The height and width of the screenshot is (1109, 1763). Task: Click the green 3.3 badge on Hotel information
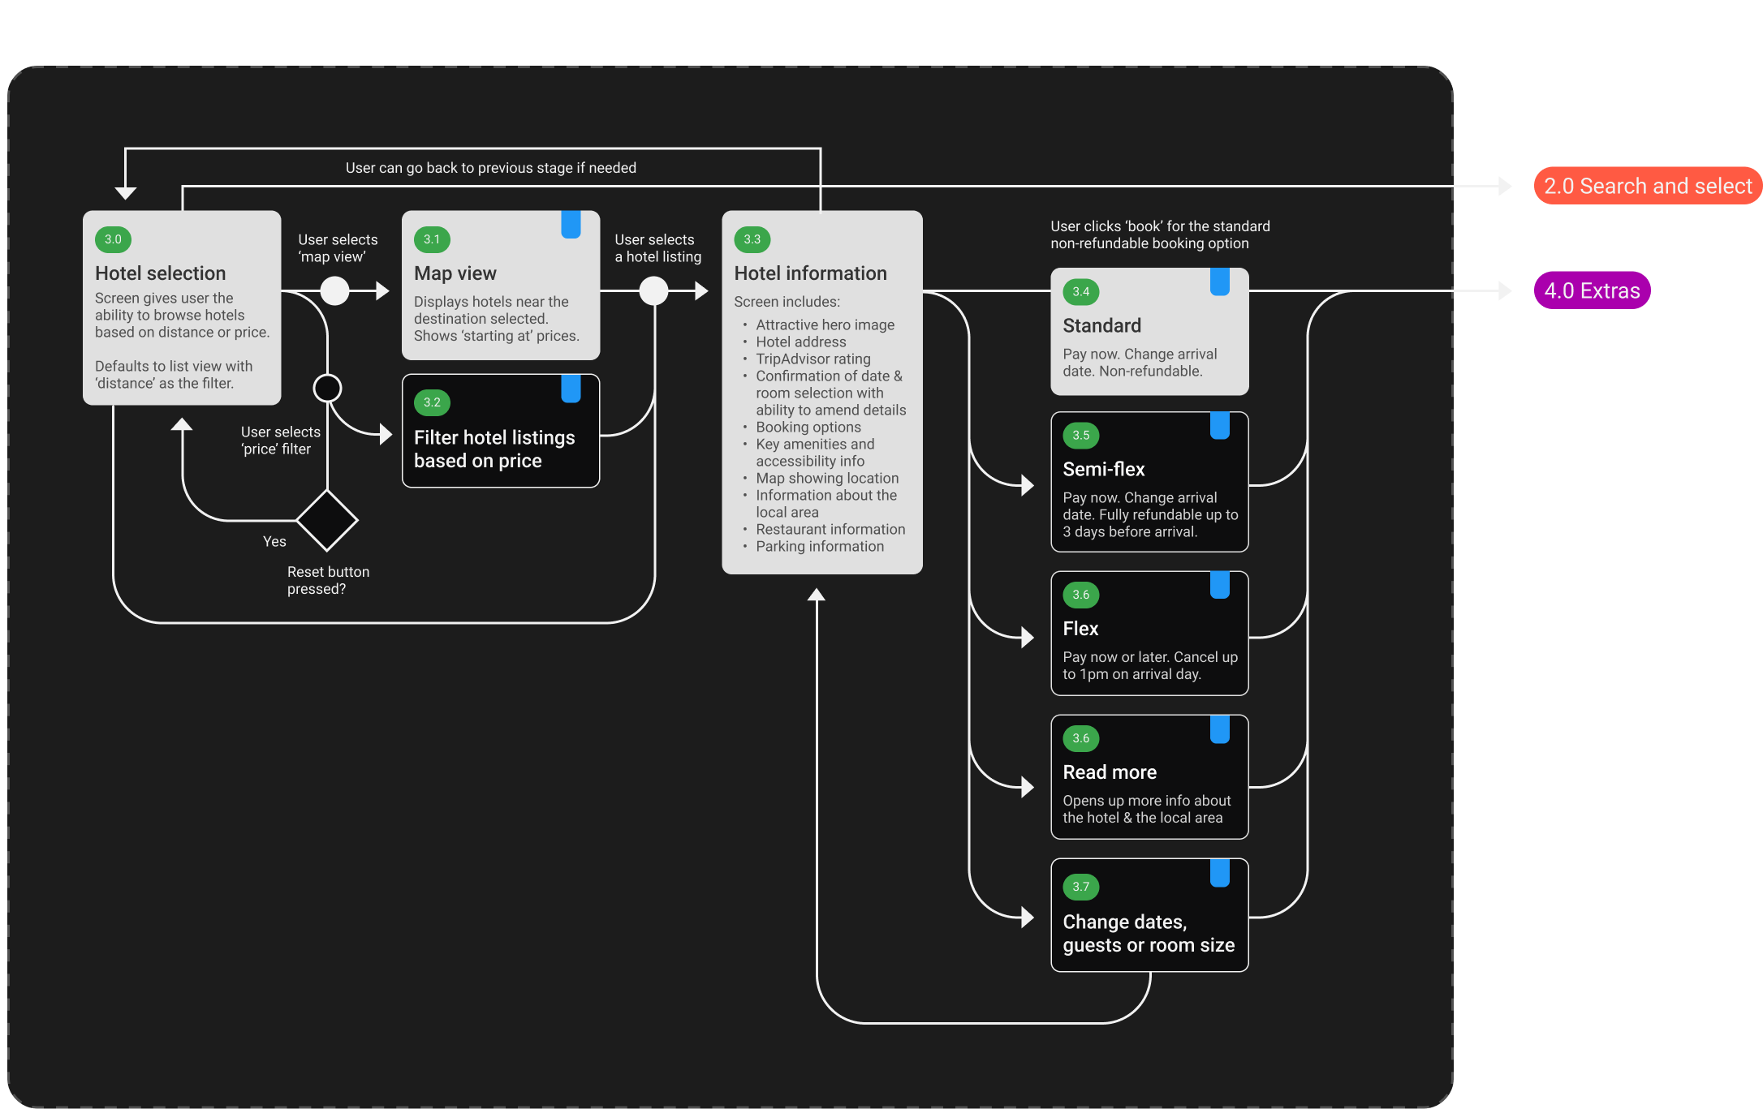click(x=752, y=239)
